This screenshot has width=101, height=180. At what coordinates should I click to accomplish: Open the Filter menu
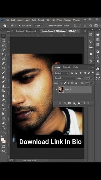pyautogui.click(x=48, y=20)
